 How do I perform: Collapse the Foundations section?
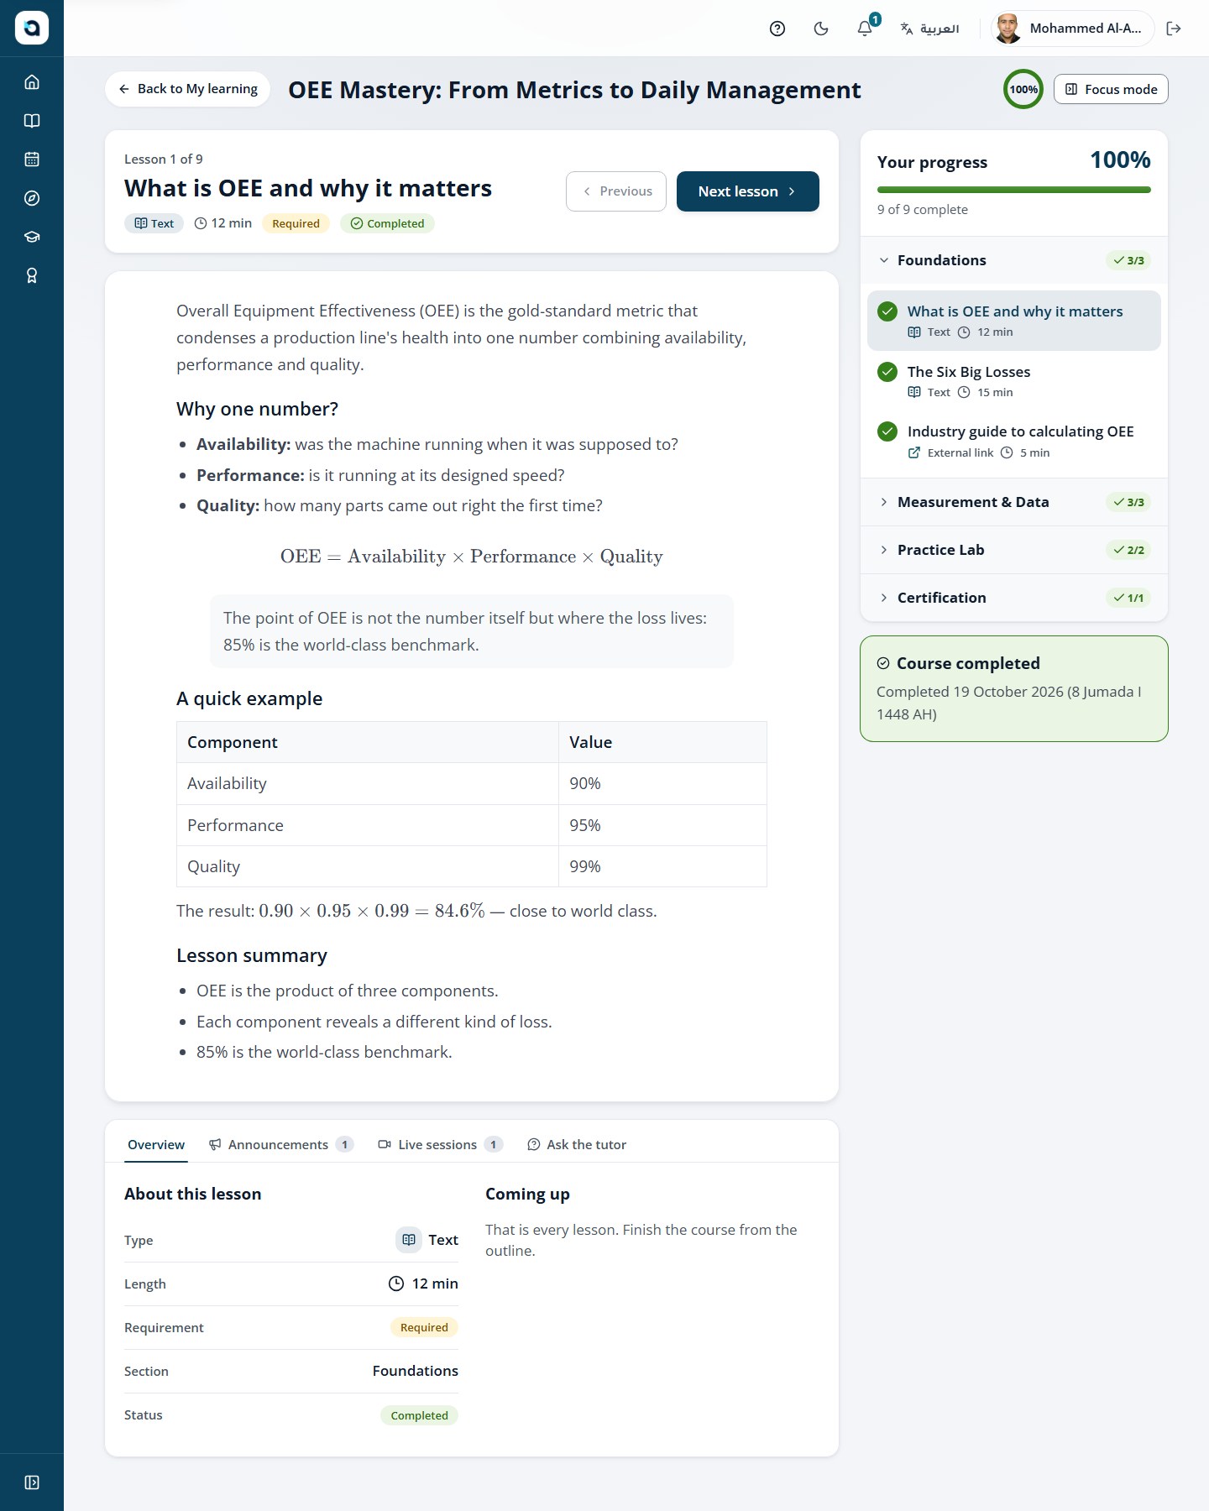(1014, 260)
